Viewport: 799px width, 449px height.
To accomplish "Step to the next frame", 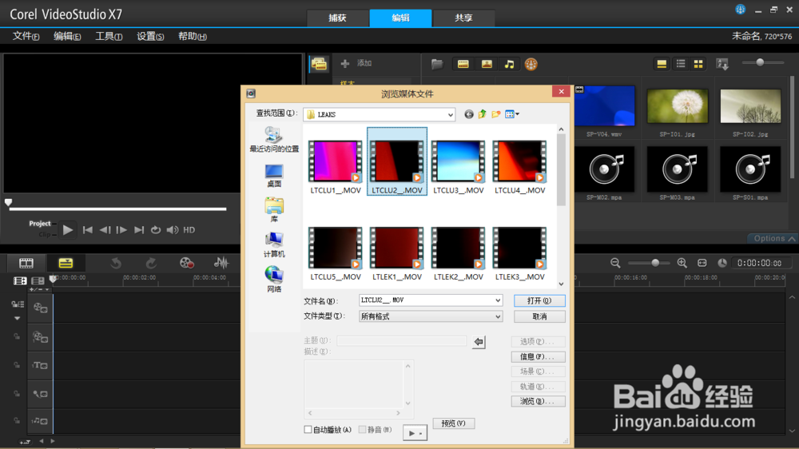I will [x=121, y=230].
